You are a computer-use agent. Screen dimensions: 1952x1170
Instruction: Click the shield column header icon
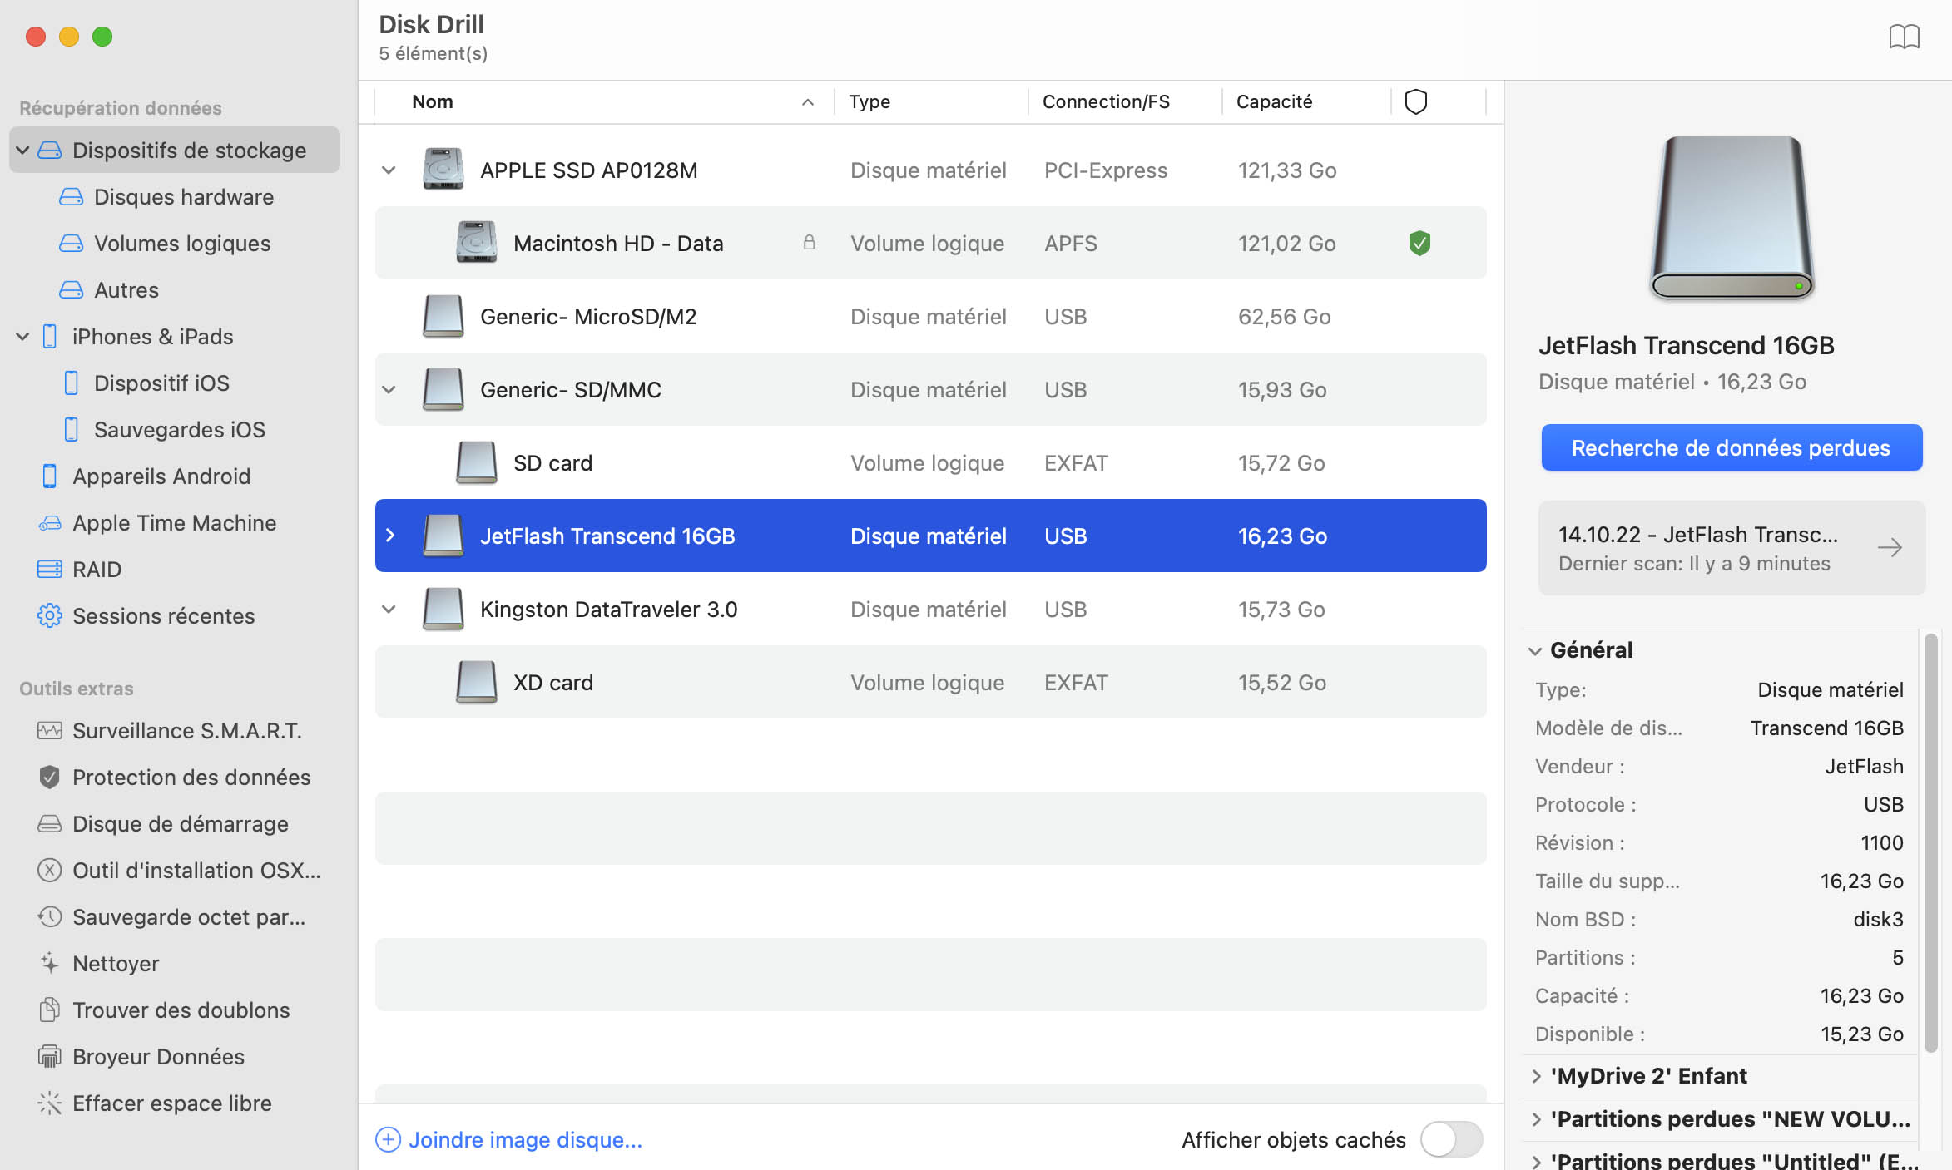point(1415,101)
